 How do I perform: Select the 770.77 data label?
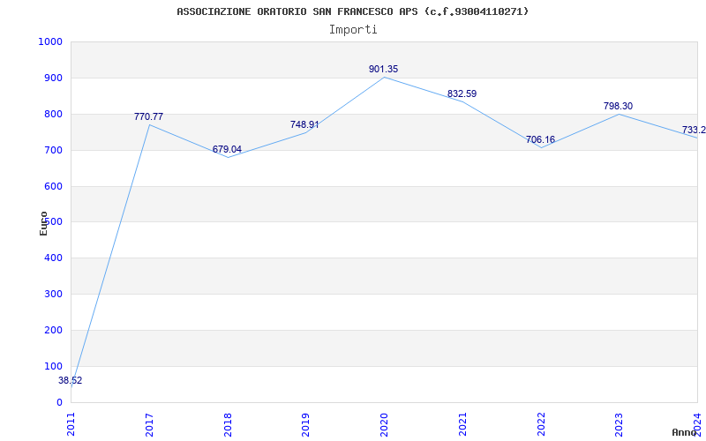(148, 117)
